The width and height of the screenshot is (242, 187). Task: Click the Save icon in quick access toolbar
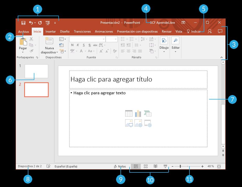coord(23,23)
